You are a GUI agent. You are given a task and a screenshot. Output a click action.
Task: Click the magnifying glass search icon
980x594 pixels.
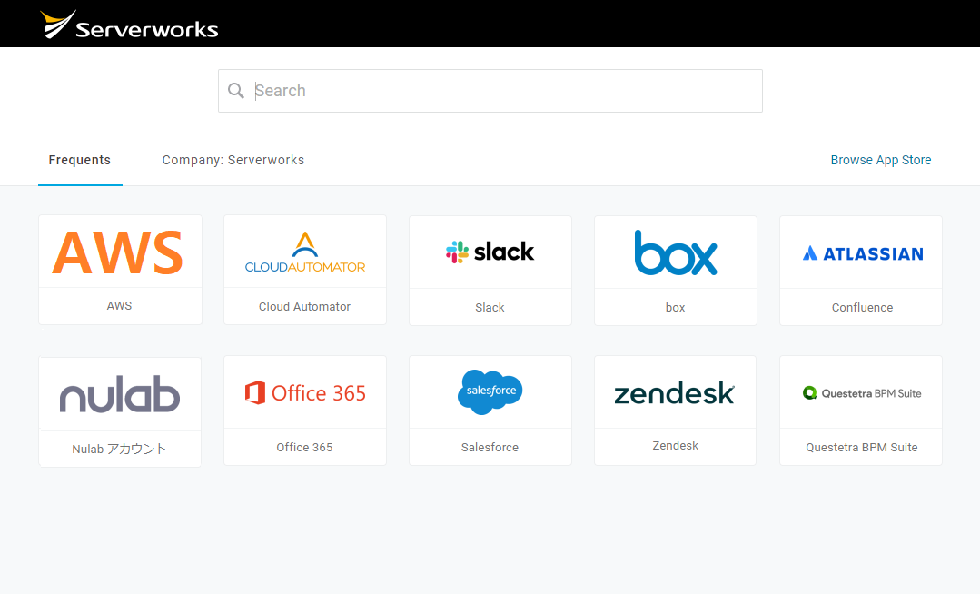click(236, 91)
